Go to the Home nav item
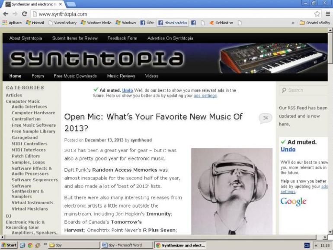This screenshot has width=333, height=250. tap(15, 76)
